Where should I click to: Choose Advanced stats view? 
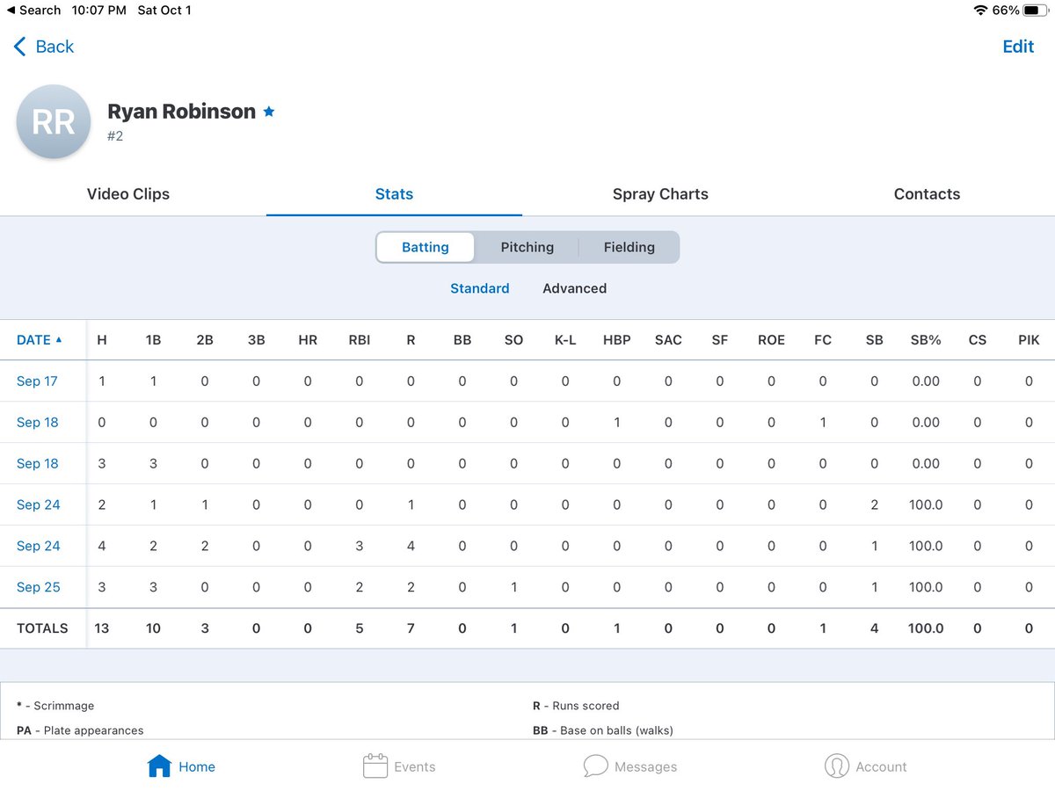(574, 288)
